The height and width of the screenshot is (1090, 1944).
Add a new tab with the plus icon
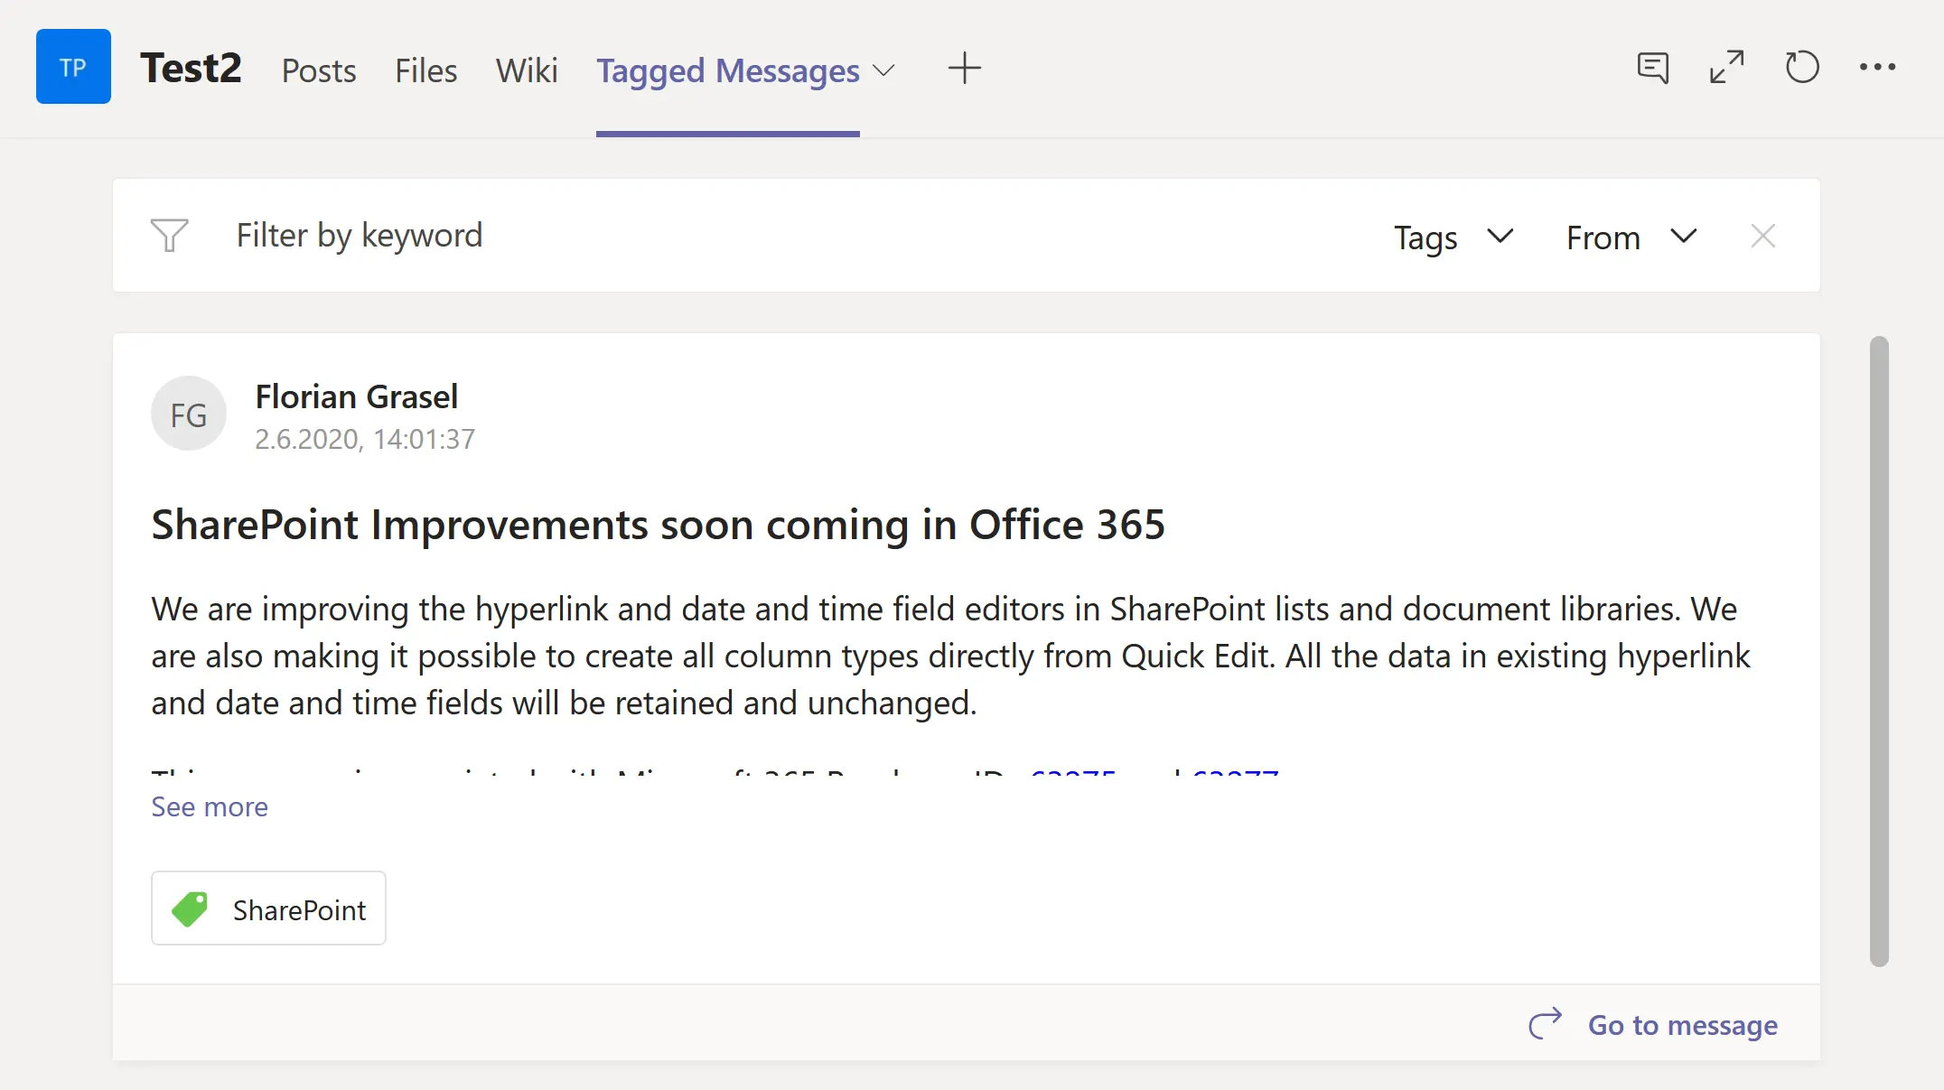click(964, 68)
